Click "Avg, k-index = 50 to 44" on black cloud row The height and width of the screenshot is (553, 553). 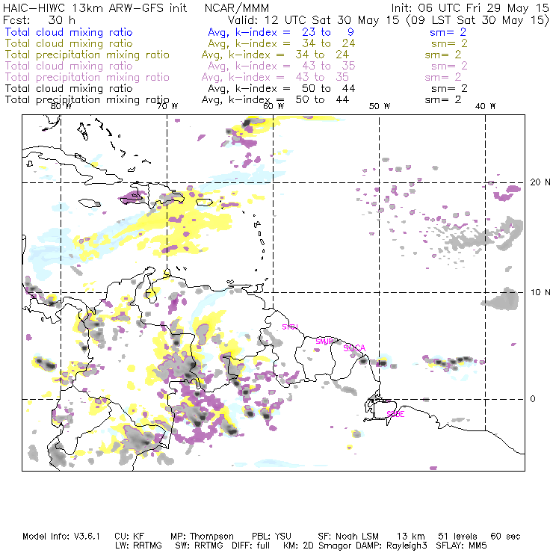tap(281, 88)
